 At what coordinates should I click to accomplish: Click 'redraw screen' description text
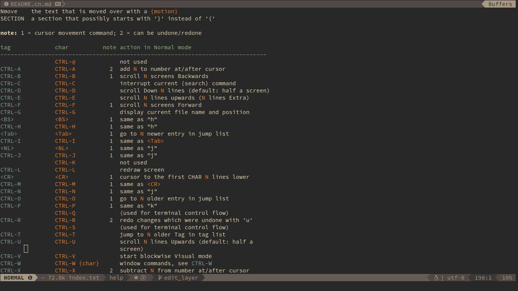142,170
